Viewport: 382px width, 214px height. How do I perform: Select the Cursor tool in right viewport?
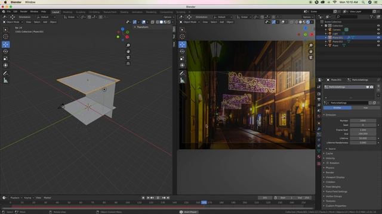182,37
